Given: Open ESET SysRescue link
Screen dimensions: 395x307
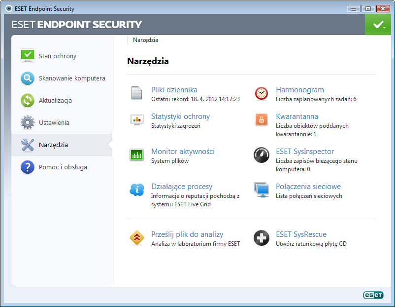Looking at the screenshot, I should [x=301, y=234].
